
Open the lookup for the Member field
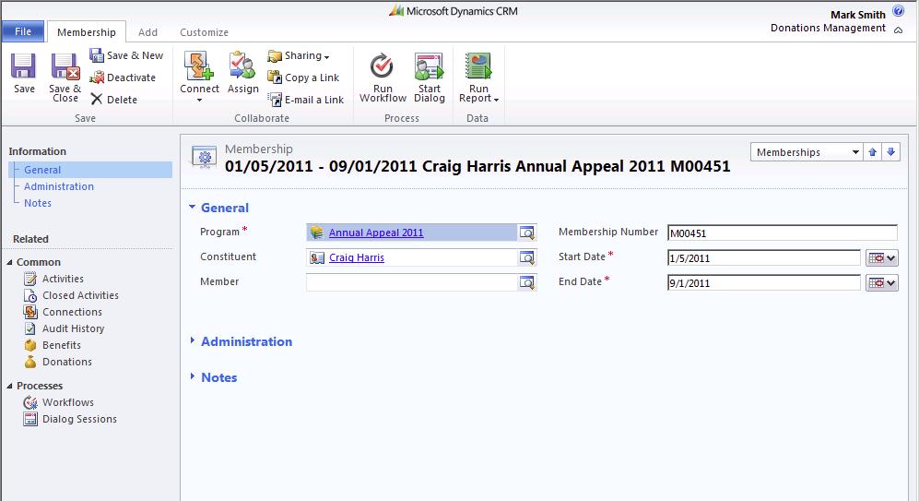(x=527, y=282)
